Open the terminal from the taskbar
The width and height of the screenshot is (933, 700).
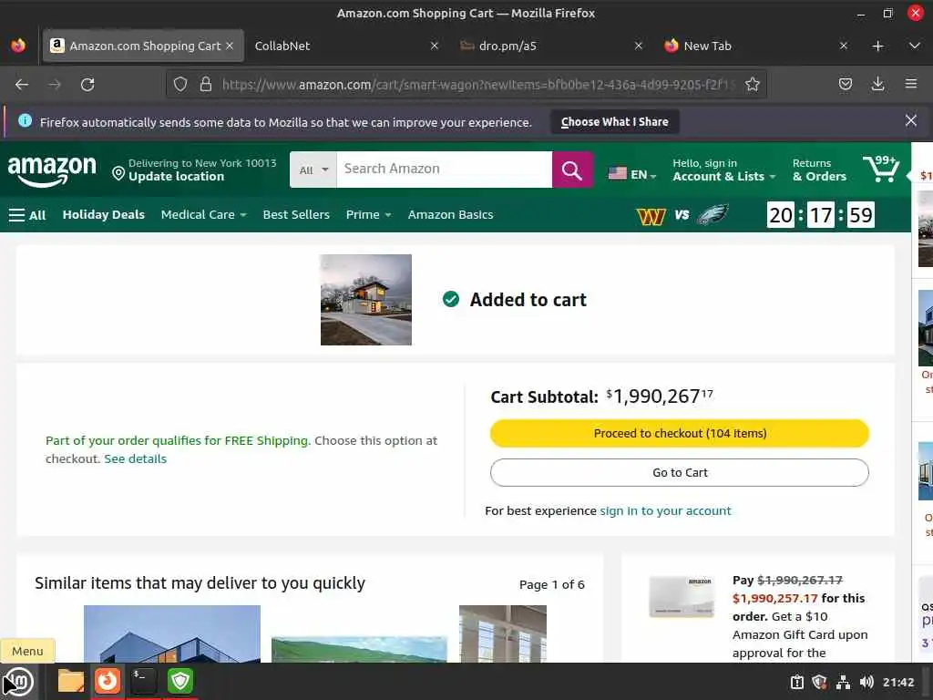143,681
